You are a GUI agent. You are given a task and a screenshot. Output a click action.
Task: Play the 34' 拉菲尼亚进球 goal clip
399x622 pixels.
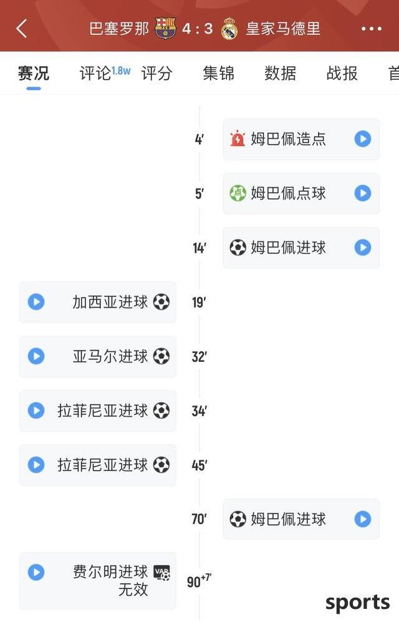point(36,411)
